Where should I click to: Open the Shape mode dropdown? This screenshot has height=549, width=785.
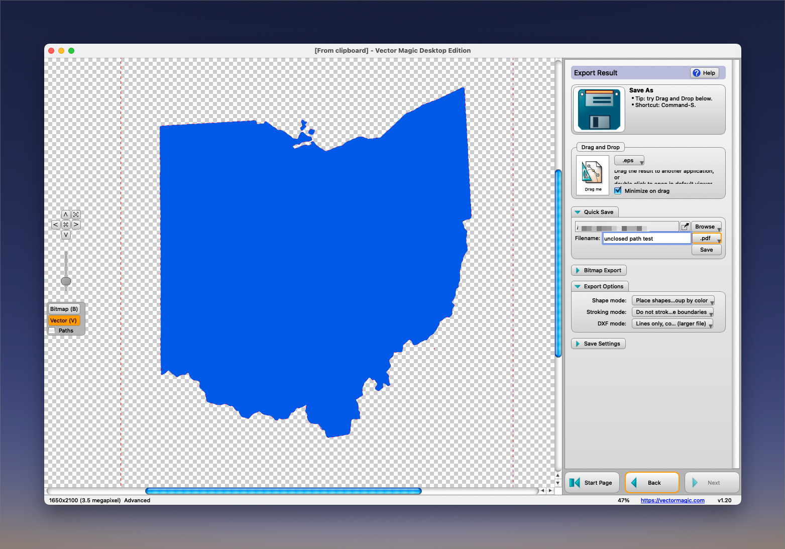[x=672, y=300]
